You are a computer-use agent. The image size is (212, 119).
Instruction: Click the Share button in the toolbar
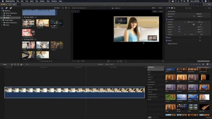pos(209,4)
